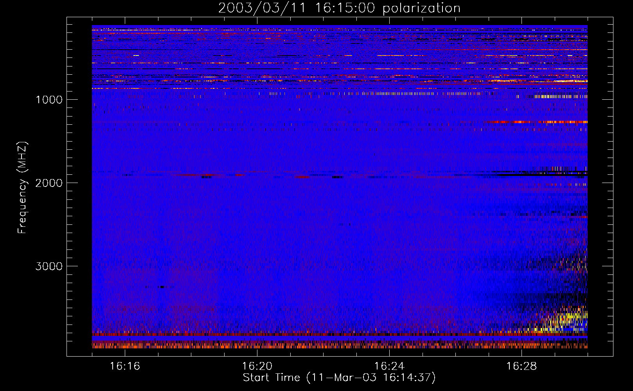
Task: Click the 16:24 time tick label
Action: pos(389,366)
